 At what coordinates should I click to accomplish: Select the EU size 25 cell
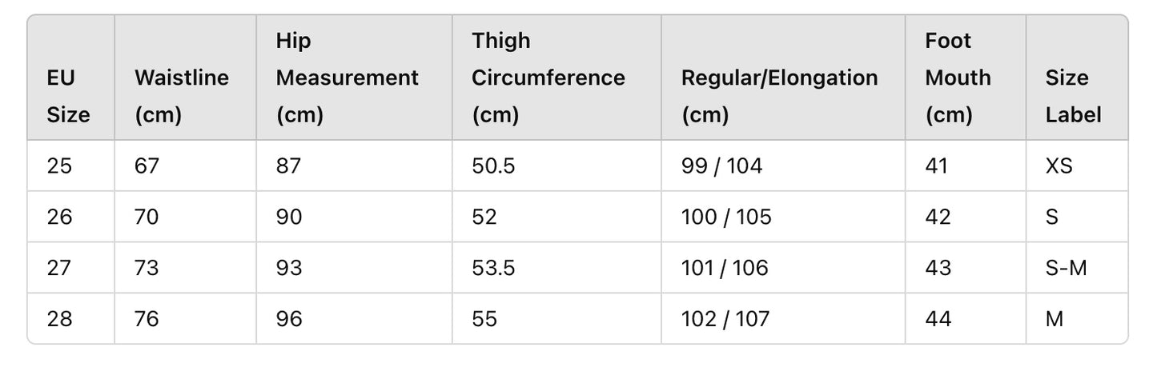(x=70, y=166)
